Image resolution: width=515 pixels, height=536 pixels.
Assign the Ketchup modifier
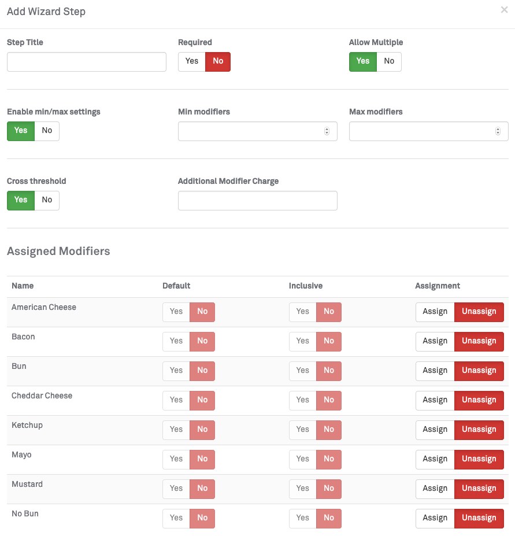pos(435,430)
